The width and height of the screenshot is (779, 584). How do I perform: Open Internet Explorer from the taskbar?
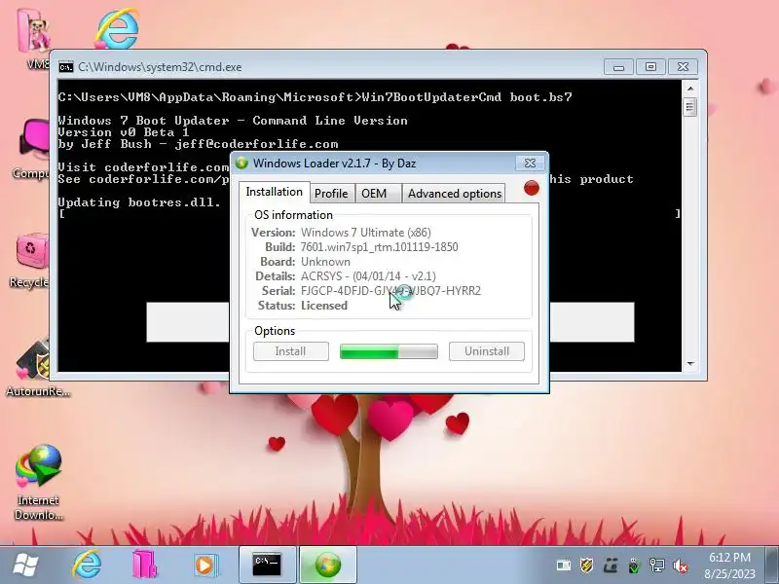88,565
